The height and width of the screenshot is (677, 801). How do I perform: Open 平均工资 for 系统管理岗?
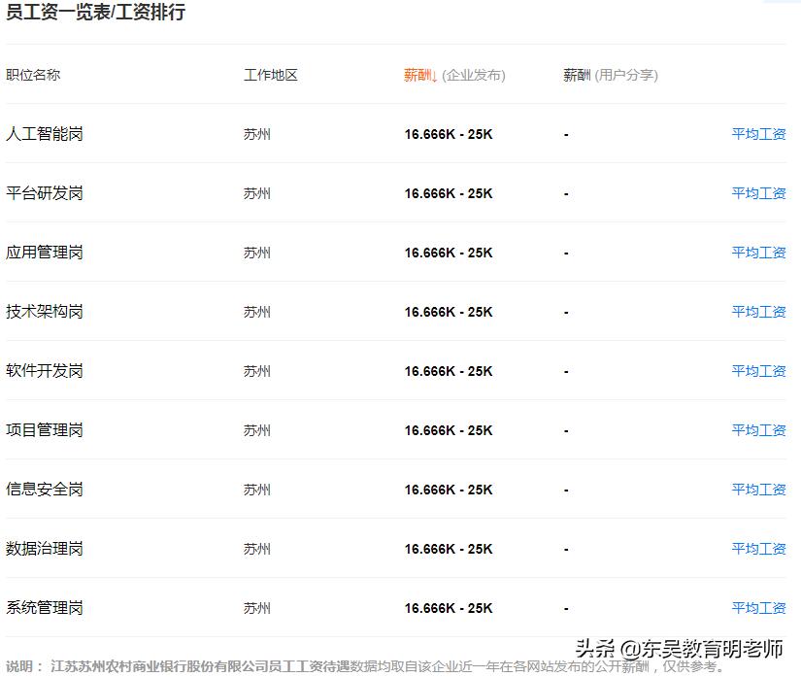[x=759, y=608]
